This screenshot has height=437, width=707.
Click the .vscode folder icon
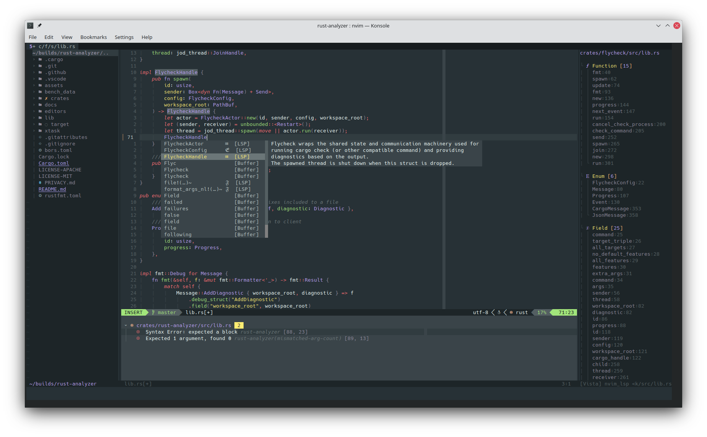[x=40, y=79]
